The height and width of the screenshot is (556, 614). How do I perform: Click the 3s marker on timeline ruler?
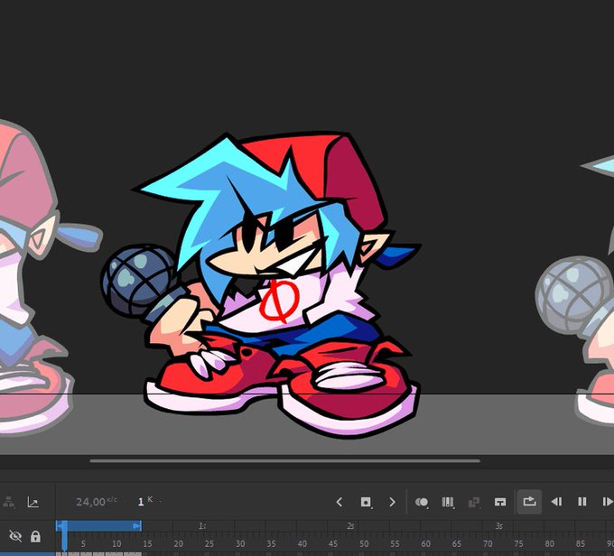[x=498, y=526]
